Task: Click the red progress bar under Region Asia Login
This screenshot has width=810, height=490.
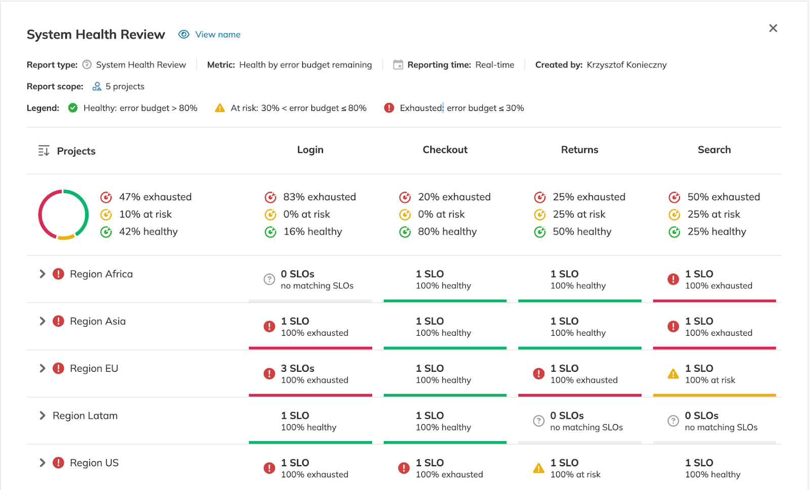Action: tap(310, 347)
